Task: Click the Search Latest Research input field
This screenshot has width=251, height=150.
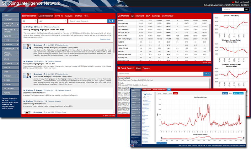Action: 88,21
